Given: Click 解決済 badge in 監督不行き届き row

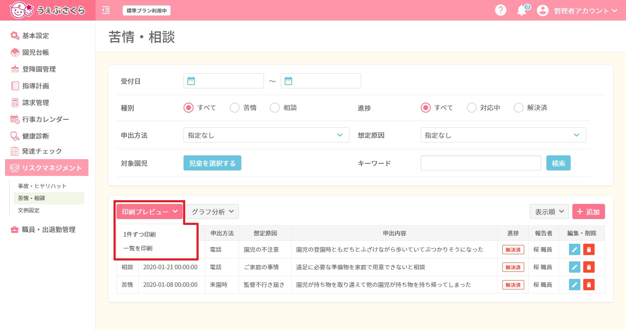Looking at the screenshot, I should (x=513, y=285).
